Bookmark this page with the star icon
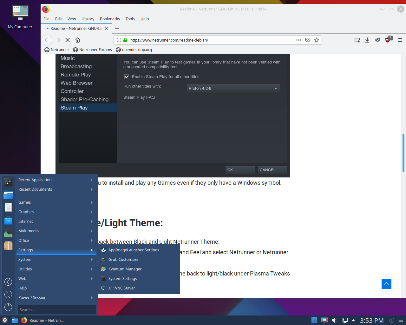Image resolution: width=406 pixels, height=325 pixels. point(316,40)
